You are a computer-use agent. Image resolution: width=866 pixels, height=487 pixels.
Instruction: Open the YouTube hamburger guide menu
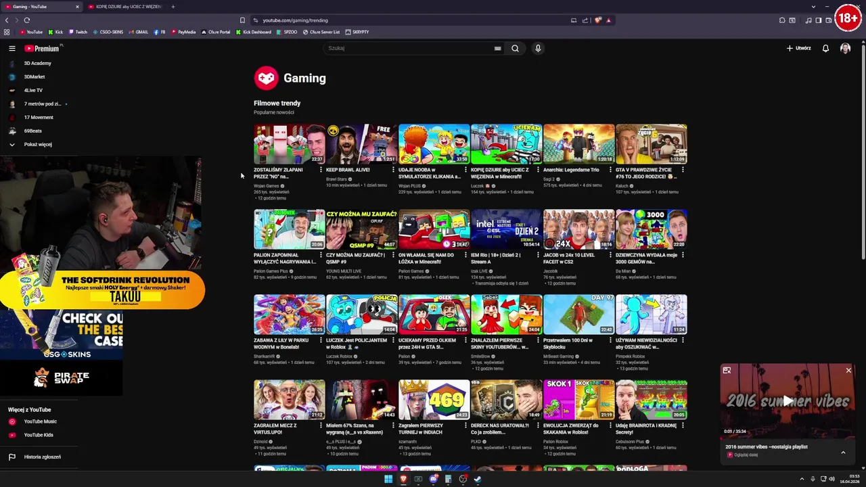pyautogui.click(x=12, y=48)
